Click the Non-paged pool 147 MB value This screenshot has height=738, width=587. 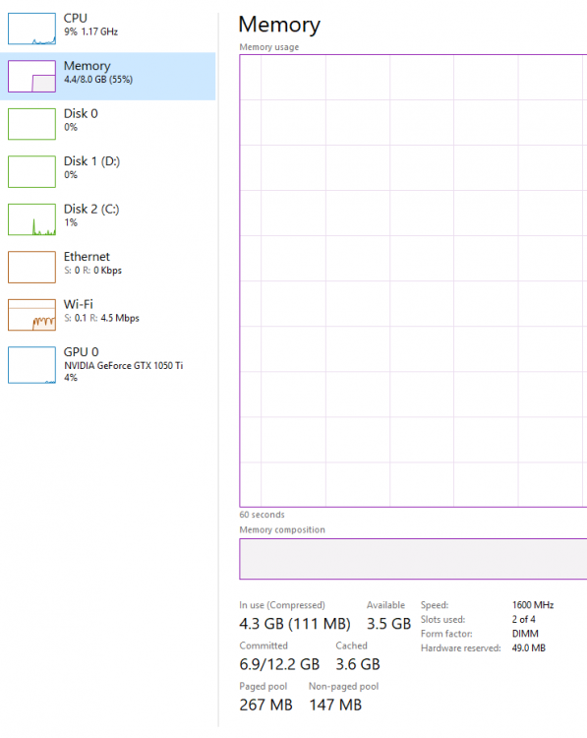(x=335, y=705)
